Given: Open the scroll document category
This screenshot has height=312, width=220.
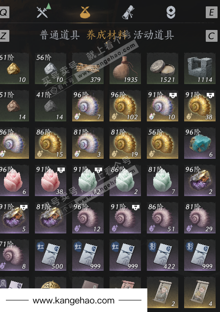Looking at the screenshot, I should coord(128,13).
